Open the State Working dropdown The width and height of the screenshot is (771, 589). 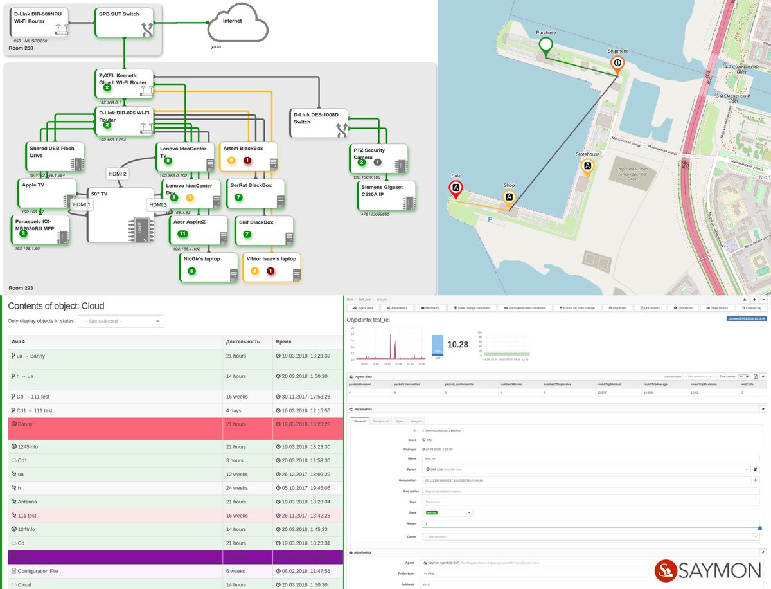click(x=447, y=512)
